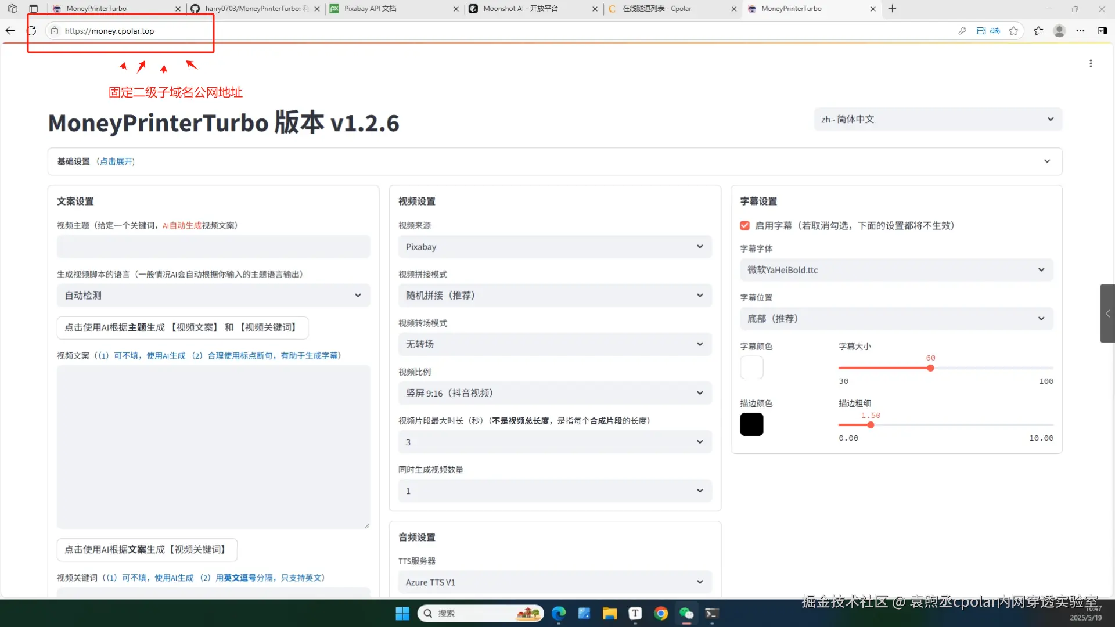Viewport: 1115px width, 627px height.
Task: Open the 视频来源 Pixabay dropdown
Action: 555,247
